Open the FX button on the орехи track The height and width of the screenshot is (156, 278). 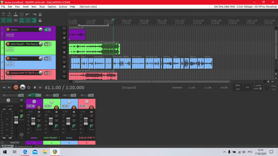click(46, 30)
